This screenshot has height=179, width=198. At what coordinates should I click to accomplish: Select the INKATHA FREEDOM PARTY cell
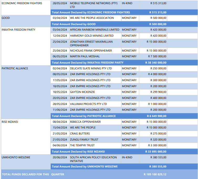pos(26,46)
